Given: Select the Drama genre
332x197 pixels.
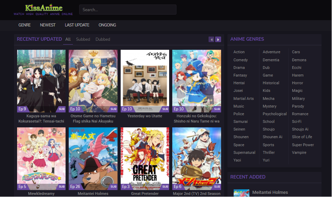Looking at the screenshot, I should click(x=239, y=68).
